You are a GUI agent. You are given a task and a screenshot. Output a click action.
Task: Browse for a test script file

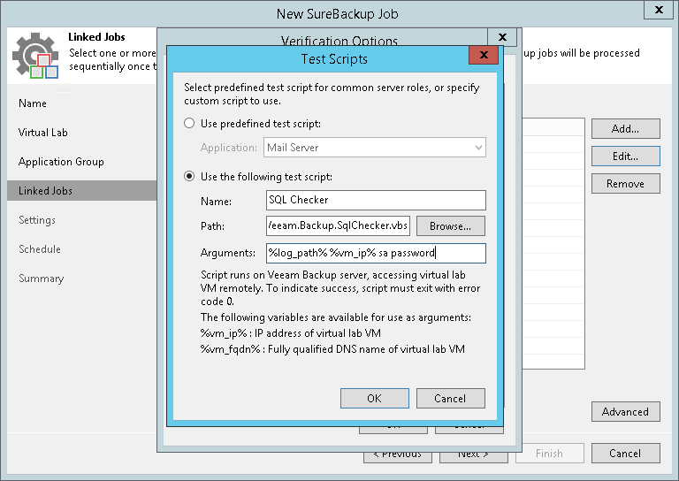pos(450,226)
